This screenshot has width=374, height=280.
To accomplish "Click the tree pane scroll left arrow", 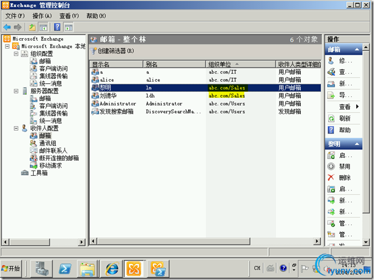I will pos(6,242).
